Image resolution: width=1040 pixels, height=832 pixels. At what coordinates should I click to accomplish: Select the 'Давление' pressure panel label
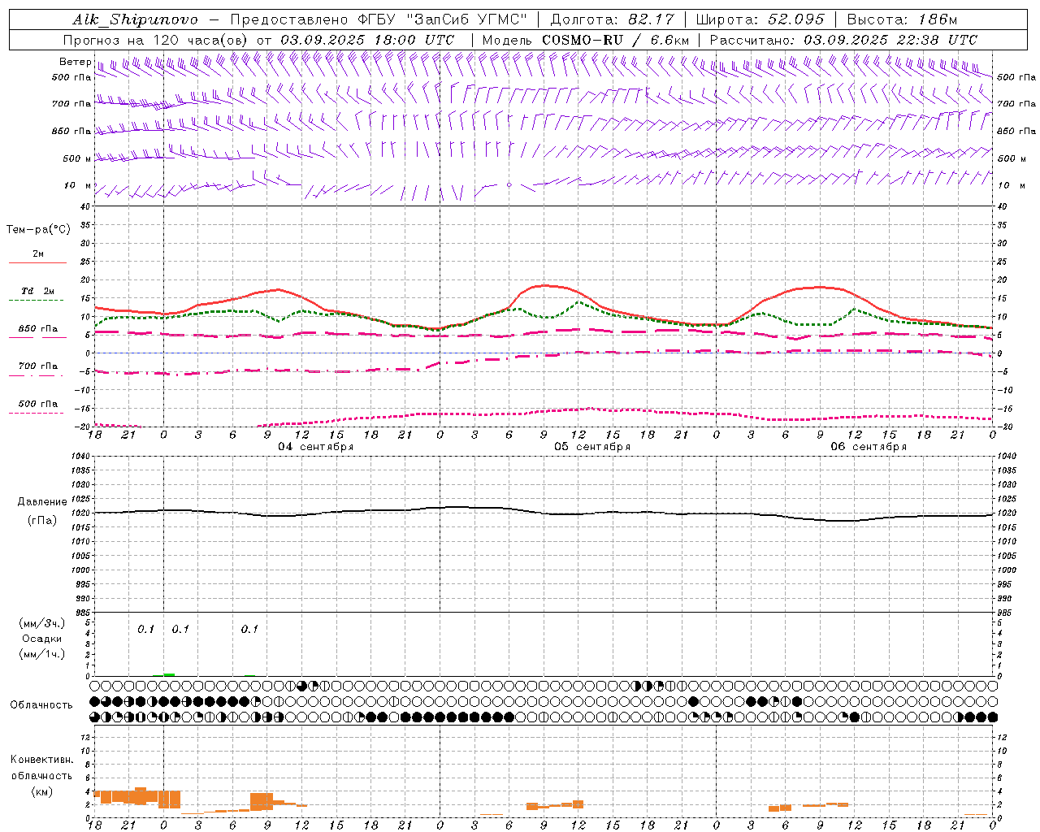pyautogui.click(x=42, y=502)
